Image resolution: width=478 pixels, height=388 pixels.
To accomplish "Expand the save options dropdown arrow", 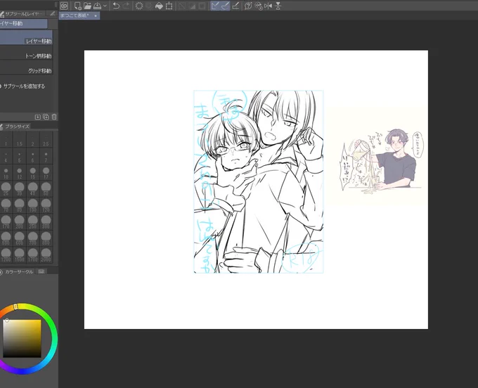I will coord(105,6).
